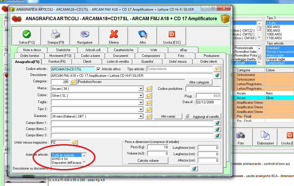The width and height of the screenshot is (294, 186).
Task: Open the Caratteristiche tab
Action: 123,50
